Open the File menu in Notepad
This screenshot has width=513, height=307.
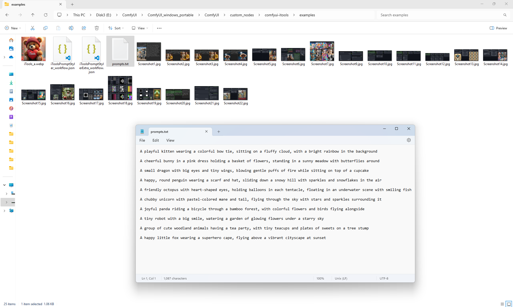tap(142, 140)
